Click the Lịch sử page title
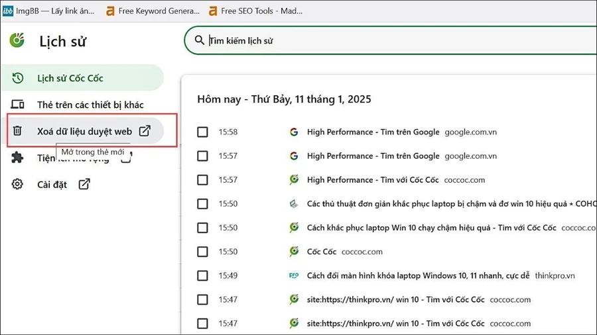 (x=63, y=41)
